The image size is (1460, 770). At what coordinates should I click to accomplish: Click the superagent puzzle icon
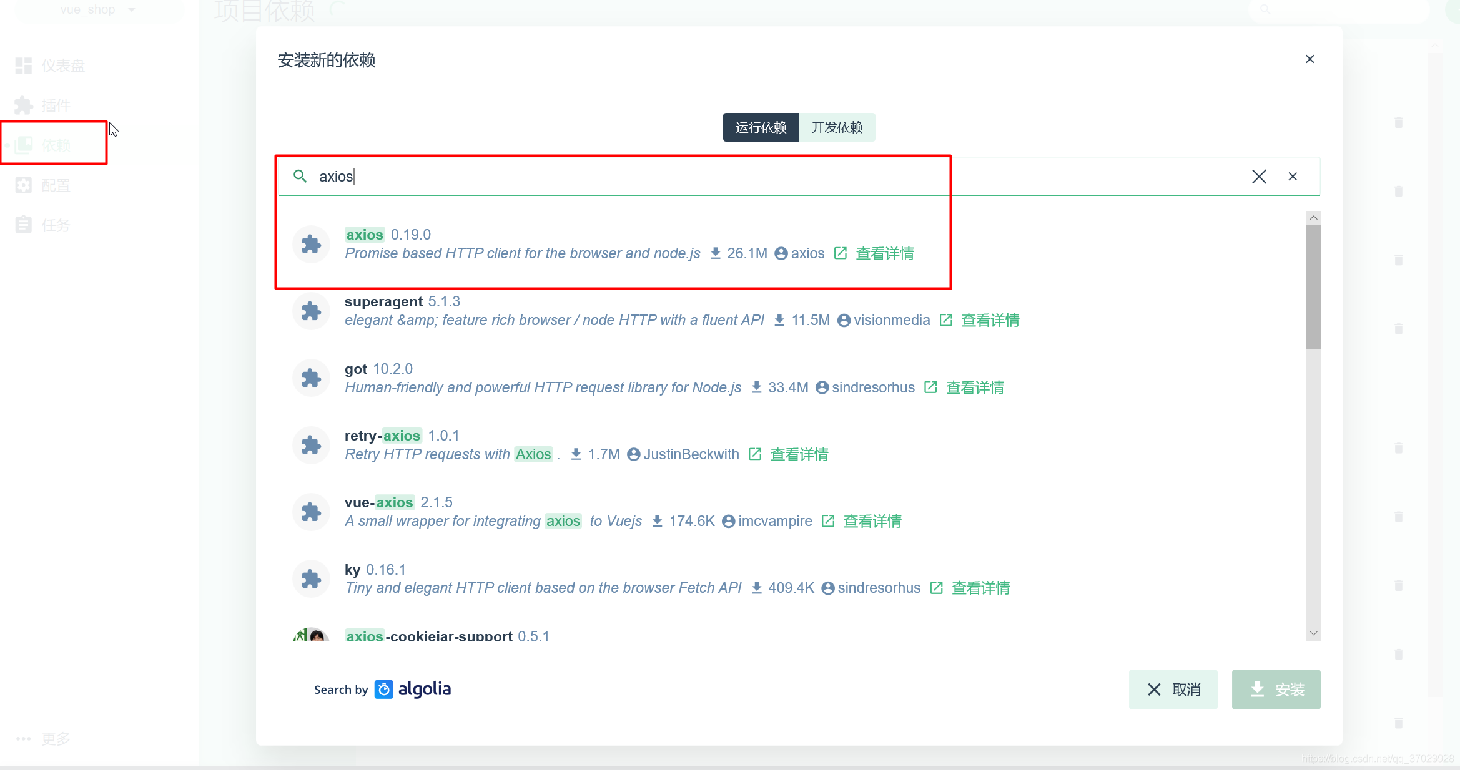[x=311, y=311]
